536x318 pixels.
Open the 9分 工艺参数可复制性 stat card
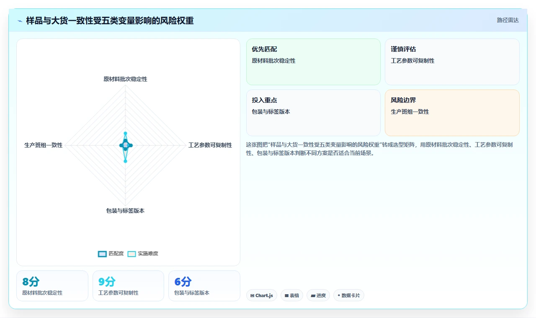(128, 286)
